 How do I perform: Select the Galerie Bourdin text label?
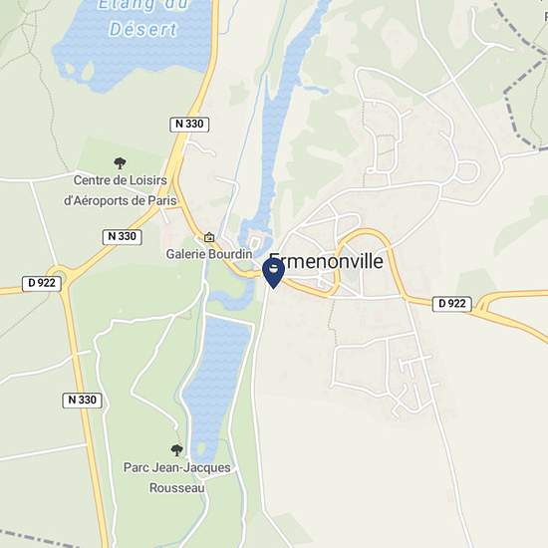[209, 254]
